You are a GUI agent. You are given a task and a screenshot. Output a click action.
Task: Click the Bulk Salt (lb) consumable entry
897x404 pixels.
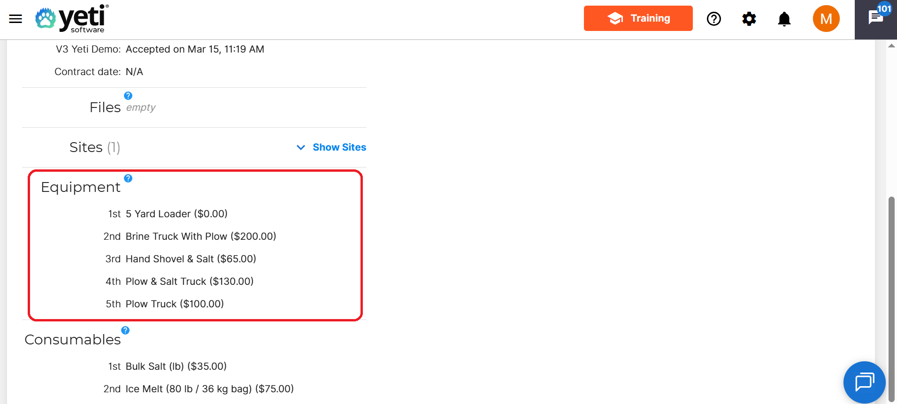pyautogui.click(x=176, y=366)
